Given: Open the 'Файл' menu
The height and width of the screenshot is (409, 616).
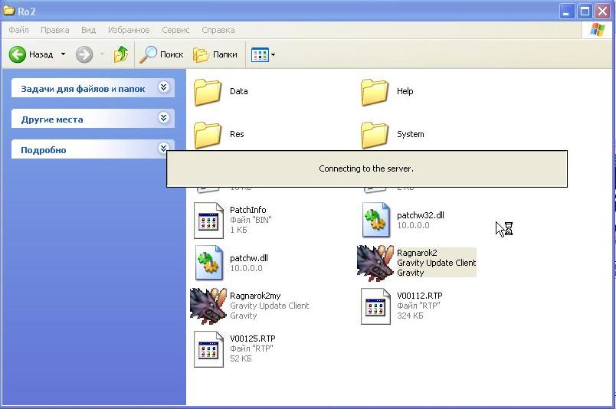Looking at the screenshot, I should pos(18,30).
